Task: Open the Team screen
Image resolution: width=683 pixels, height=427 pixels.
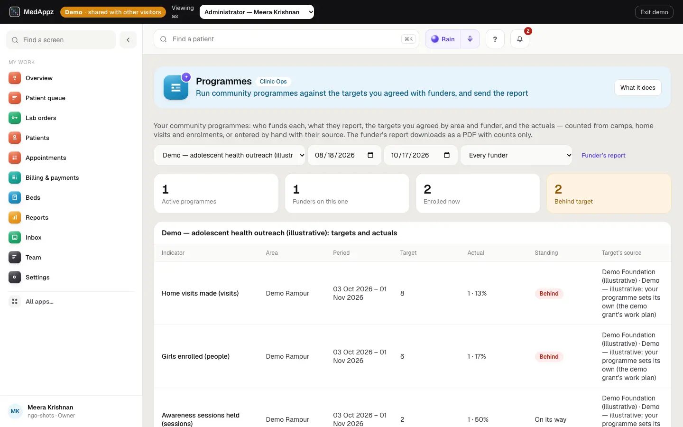Action: (x=71, y=257)
